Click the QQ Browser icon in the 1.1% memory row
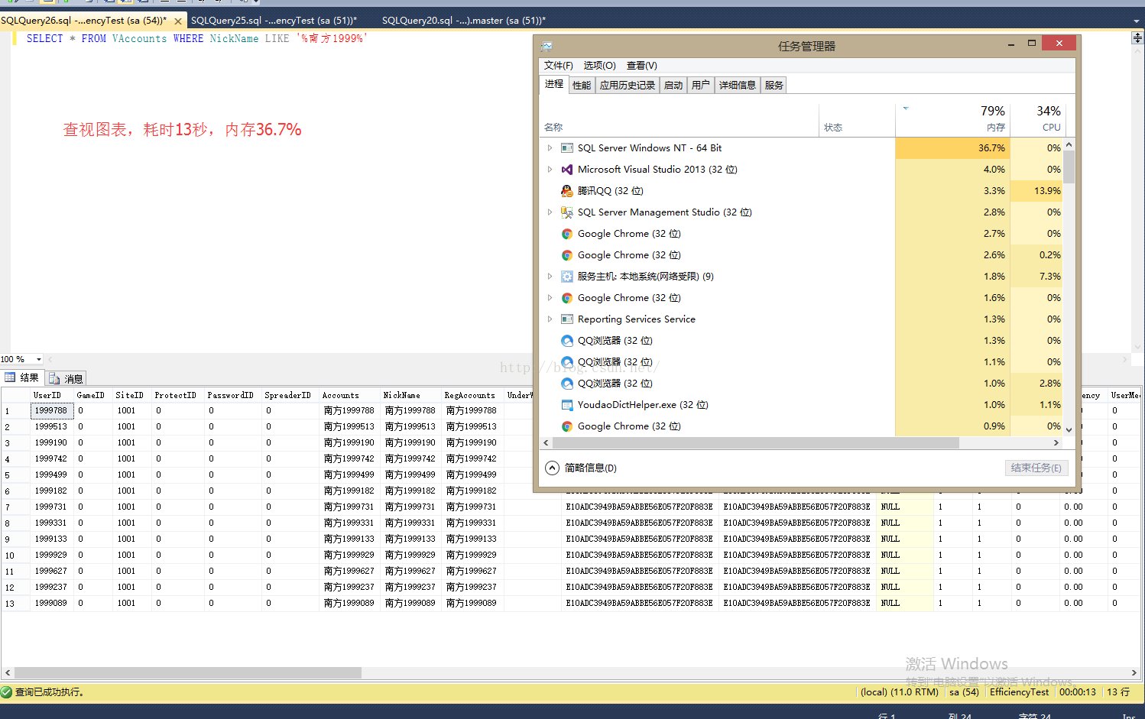 tap(567, 362)
